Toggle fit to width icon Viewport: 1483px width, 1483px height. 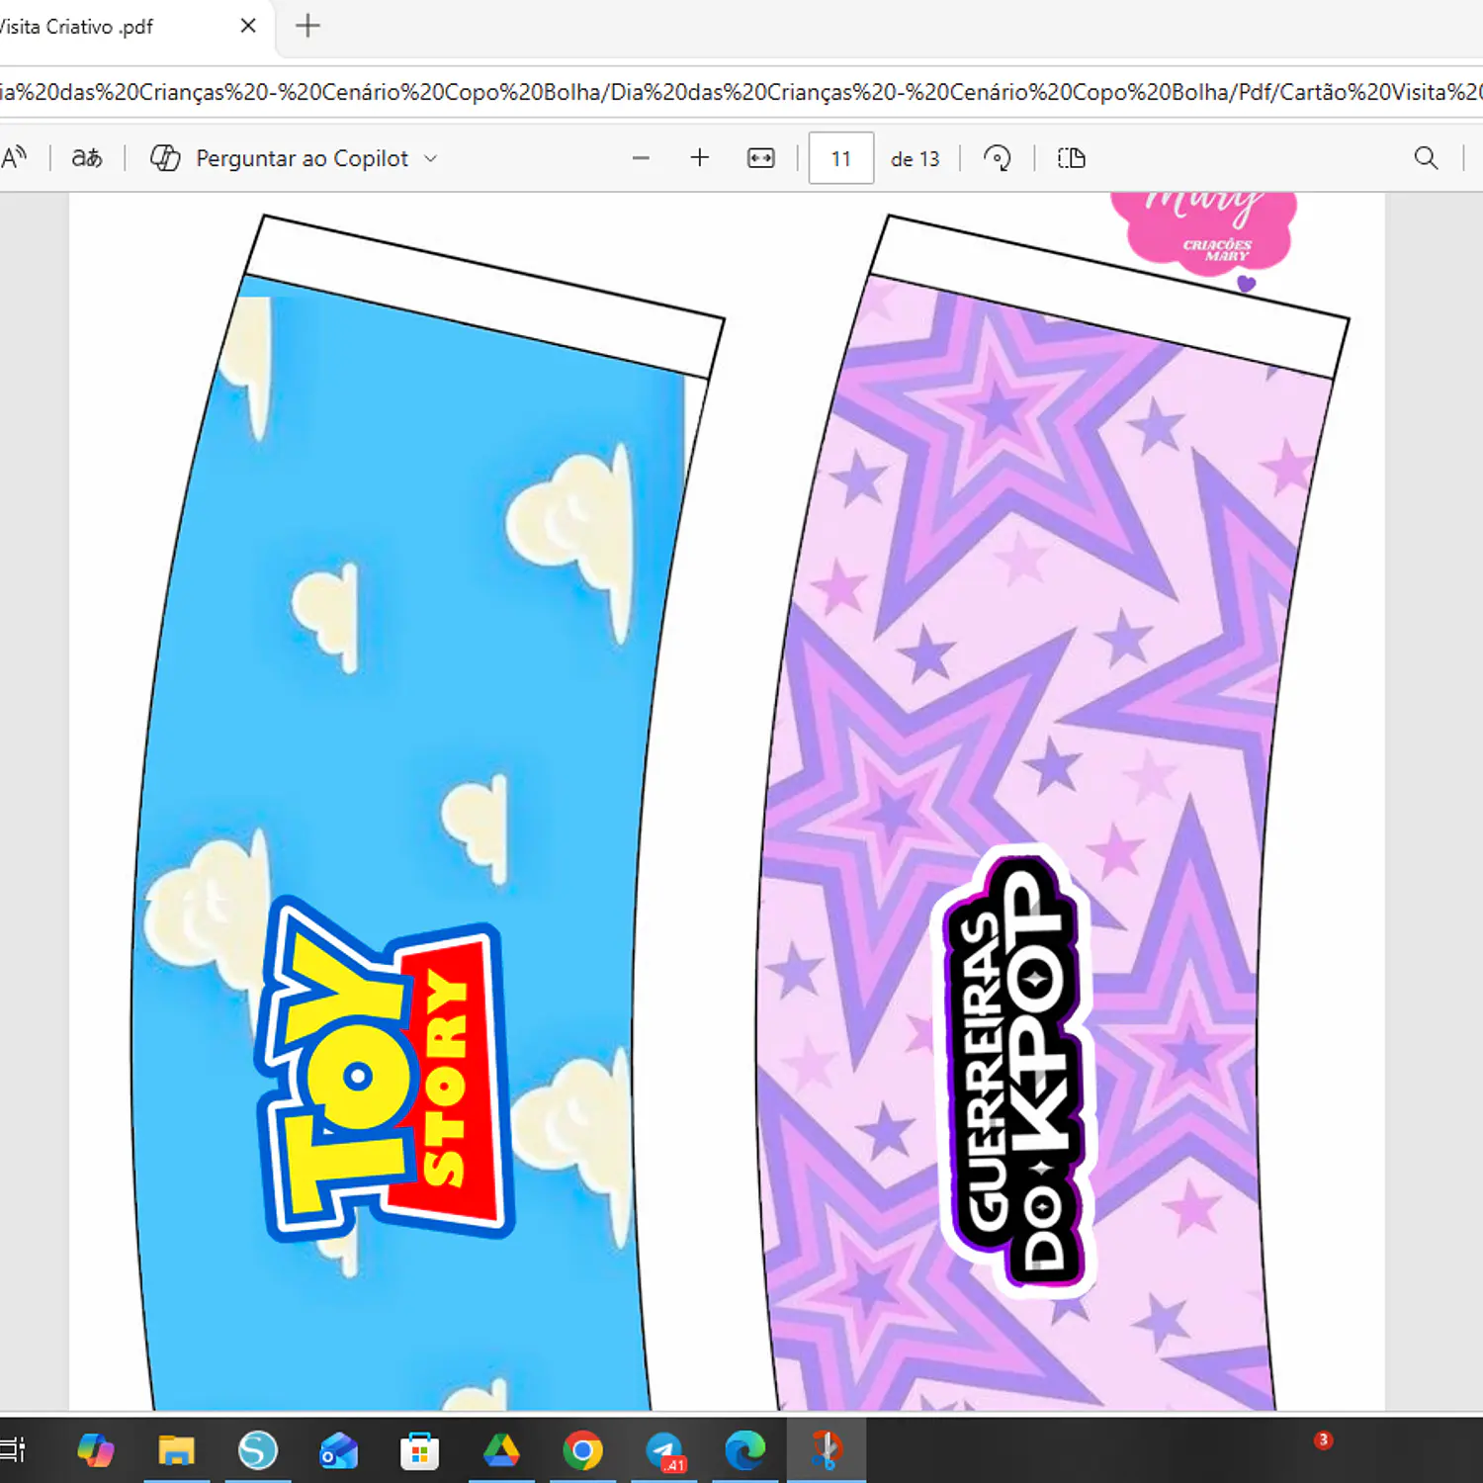(x=760, y=158)
